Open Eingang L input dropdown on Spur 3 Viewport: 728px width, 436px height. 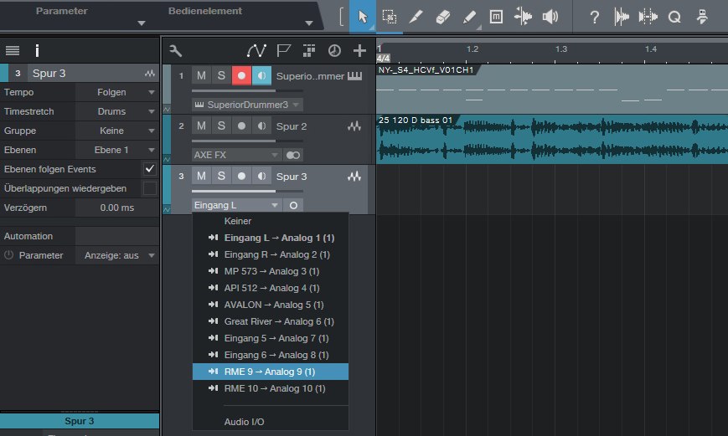[x=236, y=205]
